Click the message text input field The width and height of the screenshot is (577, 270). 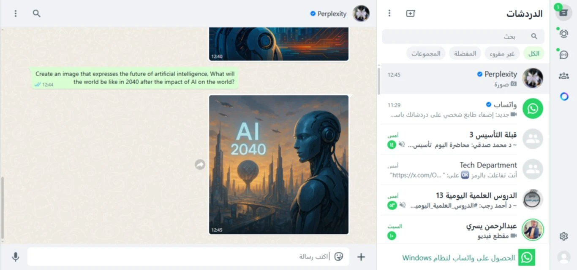(x=188, y=257)
